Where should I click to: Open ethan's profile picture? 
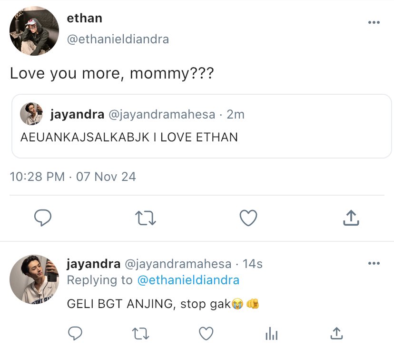tap(34, 31)
